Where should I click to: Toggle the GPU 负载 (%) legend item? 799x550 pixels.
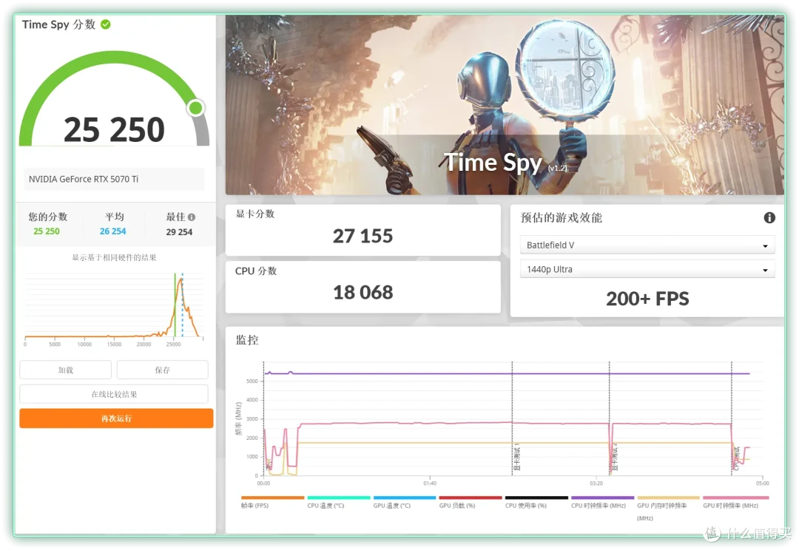471,501
